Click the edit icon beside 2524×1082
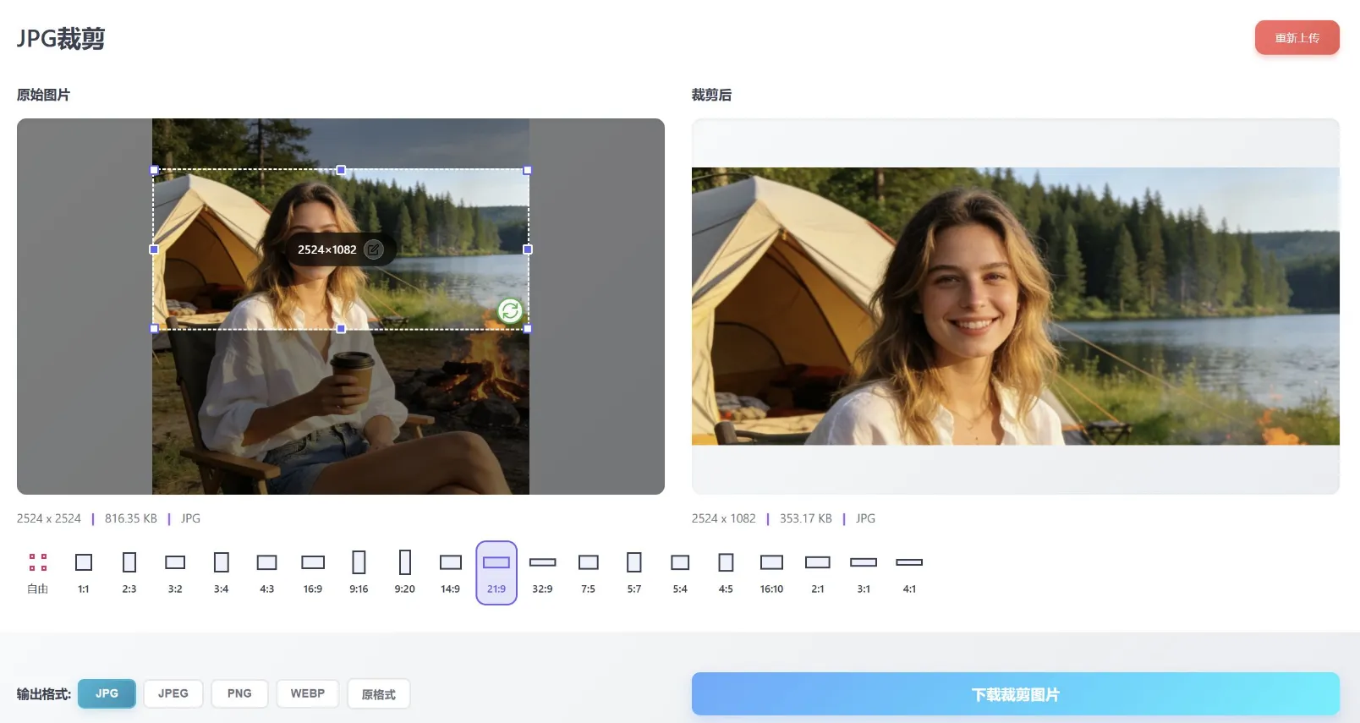The width and height of the screenshot is (1360, 723). coord(374,249)
